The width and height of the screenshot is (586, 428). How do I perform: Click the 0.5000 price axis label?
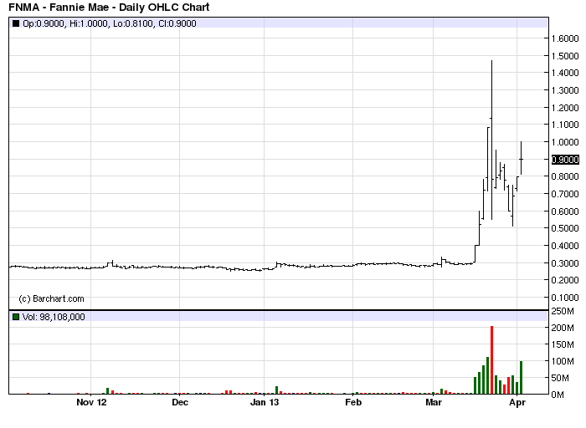pyautogui.click(x=565, y=228)
